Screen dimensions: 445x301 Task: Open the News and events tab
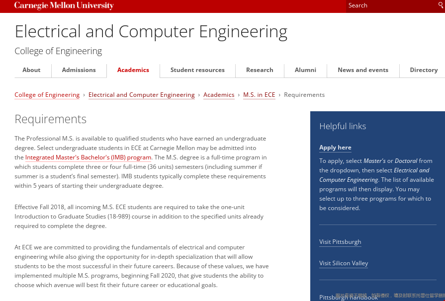click(x=363, y=70)
